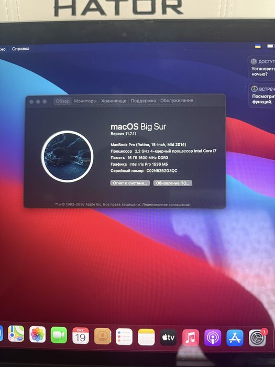Open System Preferences with update badge
Screen dimensions: 275x367
click(257, 338)
